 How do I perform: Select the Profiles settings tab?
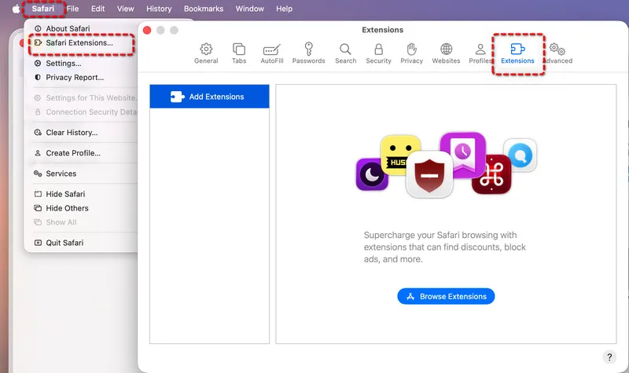tap(480, 53)
